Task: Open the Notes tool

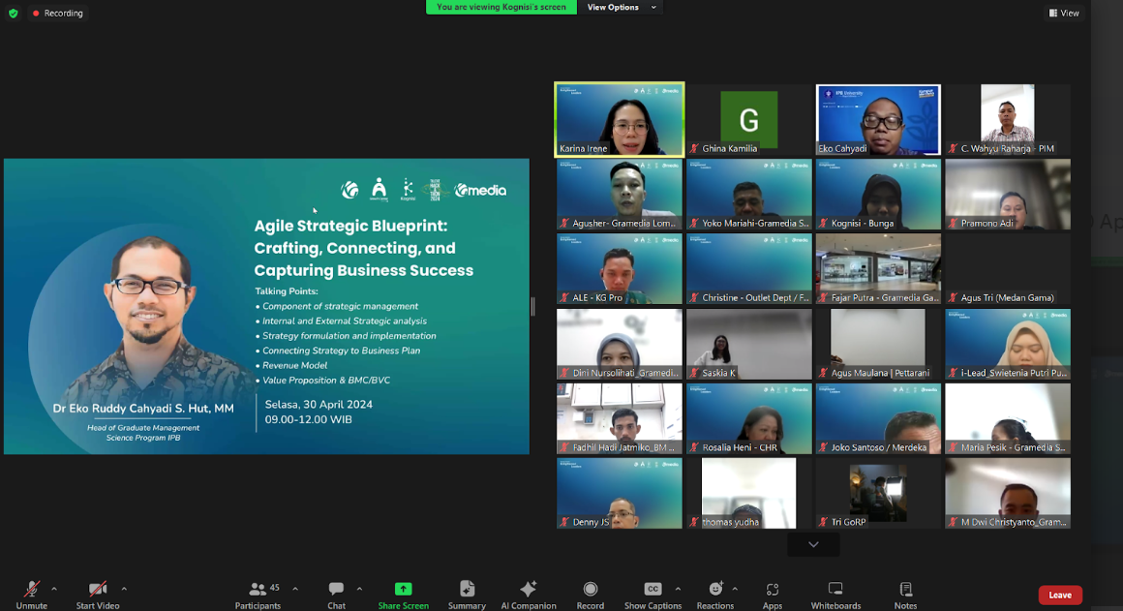Action: 905,596
